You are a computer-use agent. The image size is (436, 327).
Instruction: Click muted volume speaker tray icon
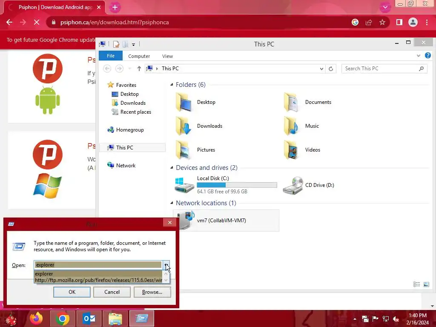coord(396,318)
